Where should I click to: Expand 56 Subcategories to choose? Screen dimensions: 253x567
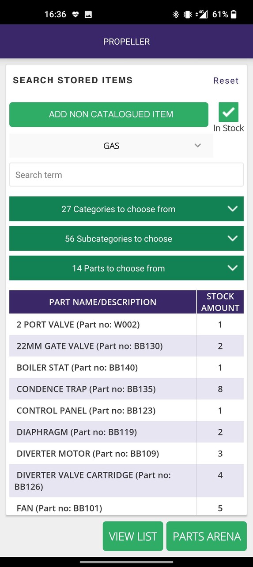[x=126, y=239]
